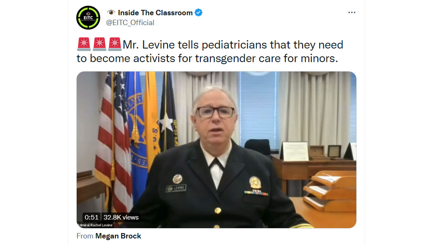Play the embedded video
The width and height of the screenshot is (433, 245).
(x=216, y=150)
